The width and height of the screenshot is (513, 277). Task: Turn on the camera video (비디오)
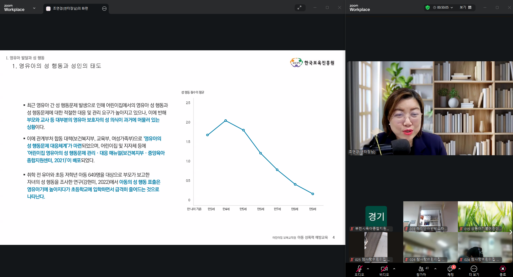tap(384, 269)
